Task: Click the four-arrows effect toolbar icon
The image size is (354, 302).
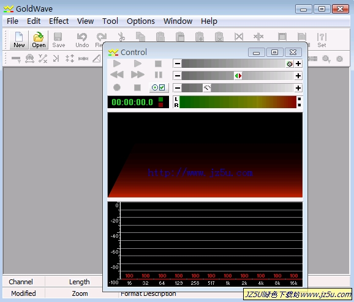Action: click(x=70, y=59)
